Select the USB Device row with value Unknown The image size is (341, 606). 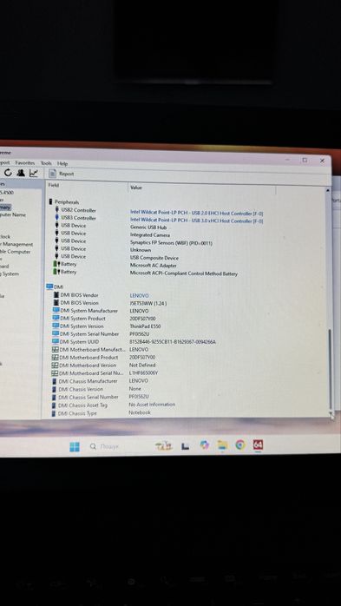click(141, 250)
